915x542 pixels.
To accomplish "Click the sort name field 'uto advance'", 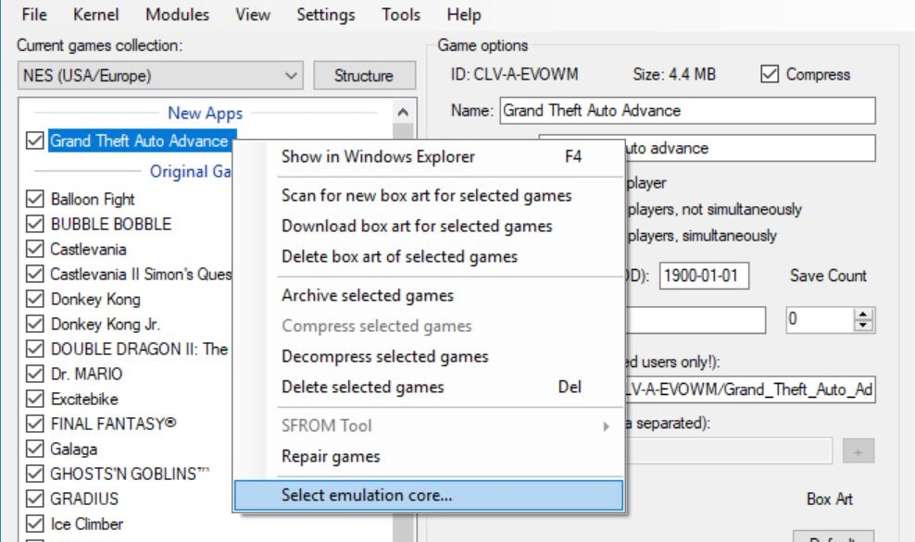I will 750,148.
